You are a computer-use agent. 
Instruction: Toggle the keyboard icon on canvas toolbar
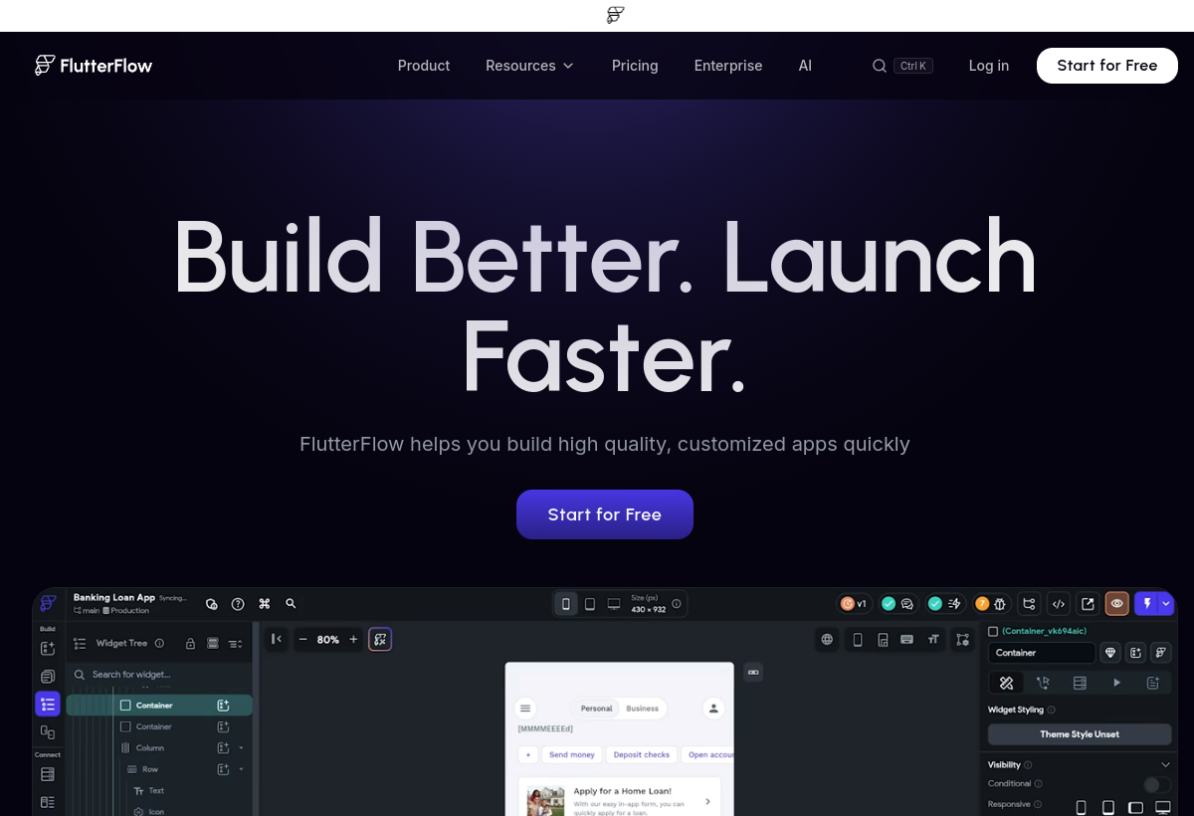pyautogui.click(x=907, y=639)
